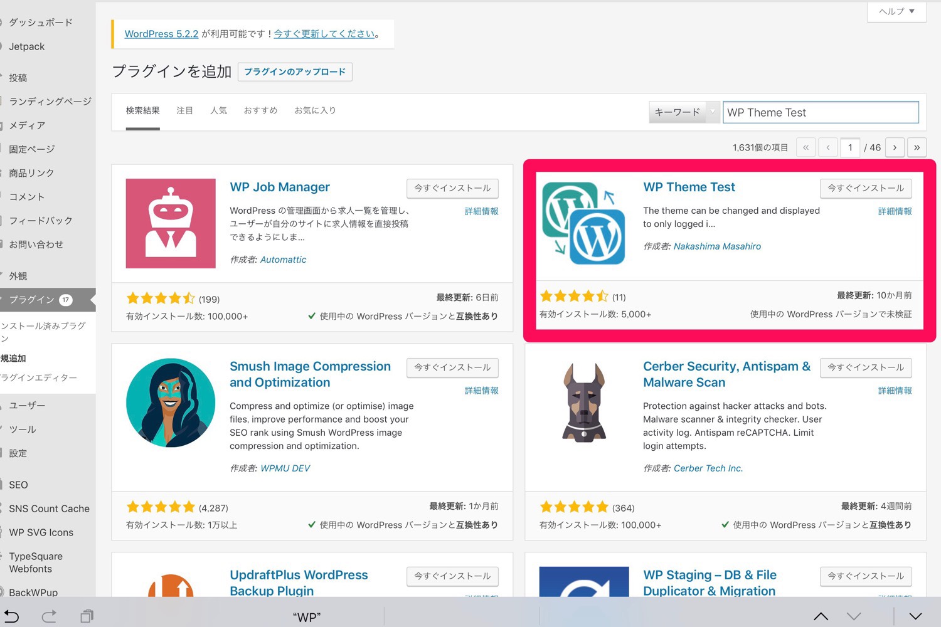Install WP Theme Test now

(x=866, y=188)
